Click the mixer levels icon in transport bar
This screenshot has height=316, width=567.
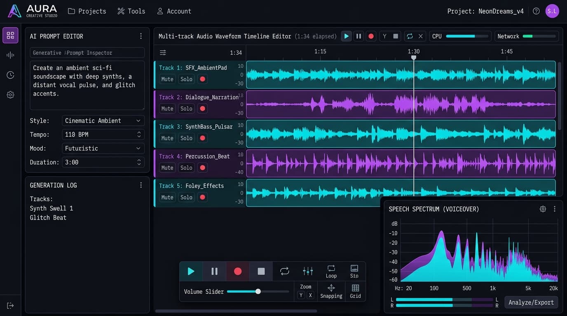click(308, 271)
